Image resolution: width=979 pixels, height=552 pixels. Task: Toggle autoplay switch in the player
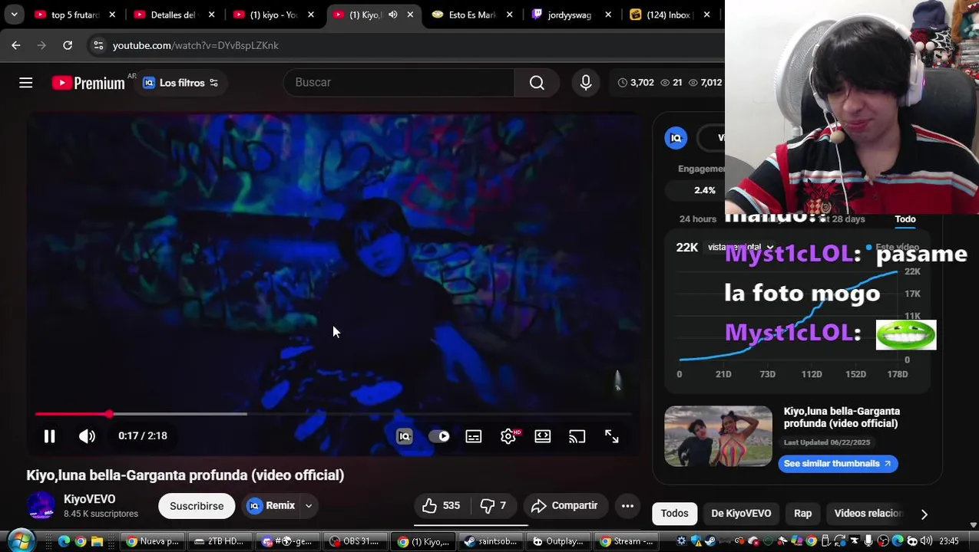[x=439, y=436]
